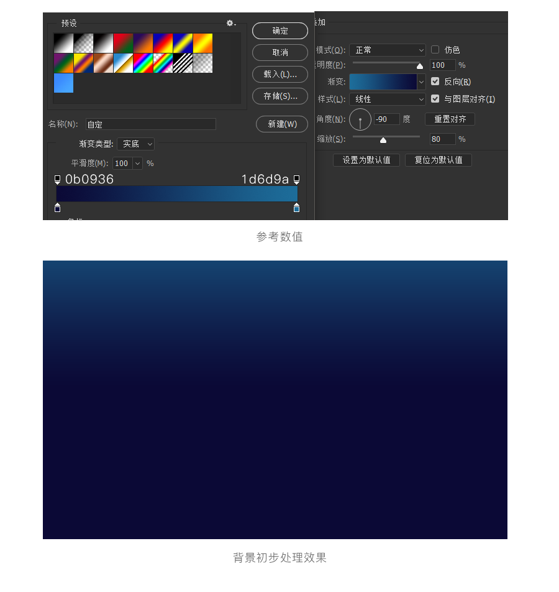Cancel with the 取消 button
559x592 pixels.
[280, 52]
